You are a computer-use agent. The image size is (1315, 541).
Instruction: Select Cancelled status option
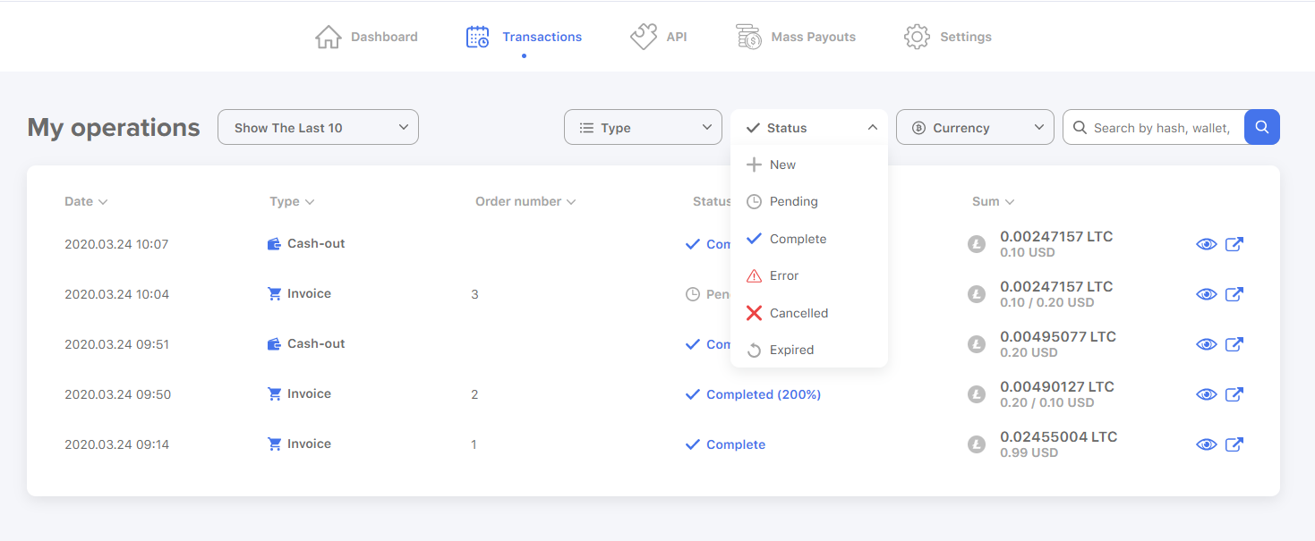click(809, 313)
